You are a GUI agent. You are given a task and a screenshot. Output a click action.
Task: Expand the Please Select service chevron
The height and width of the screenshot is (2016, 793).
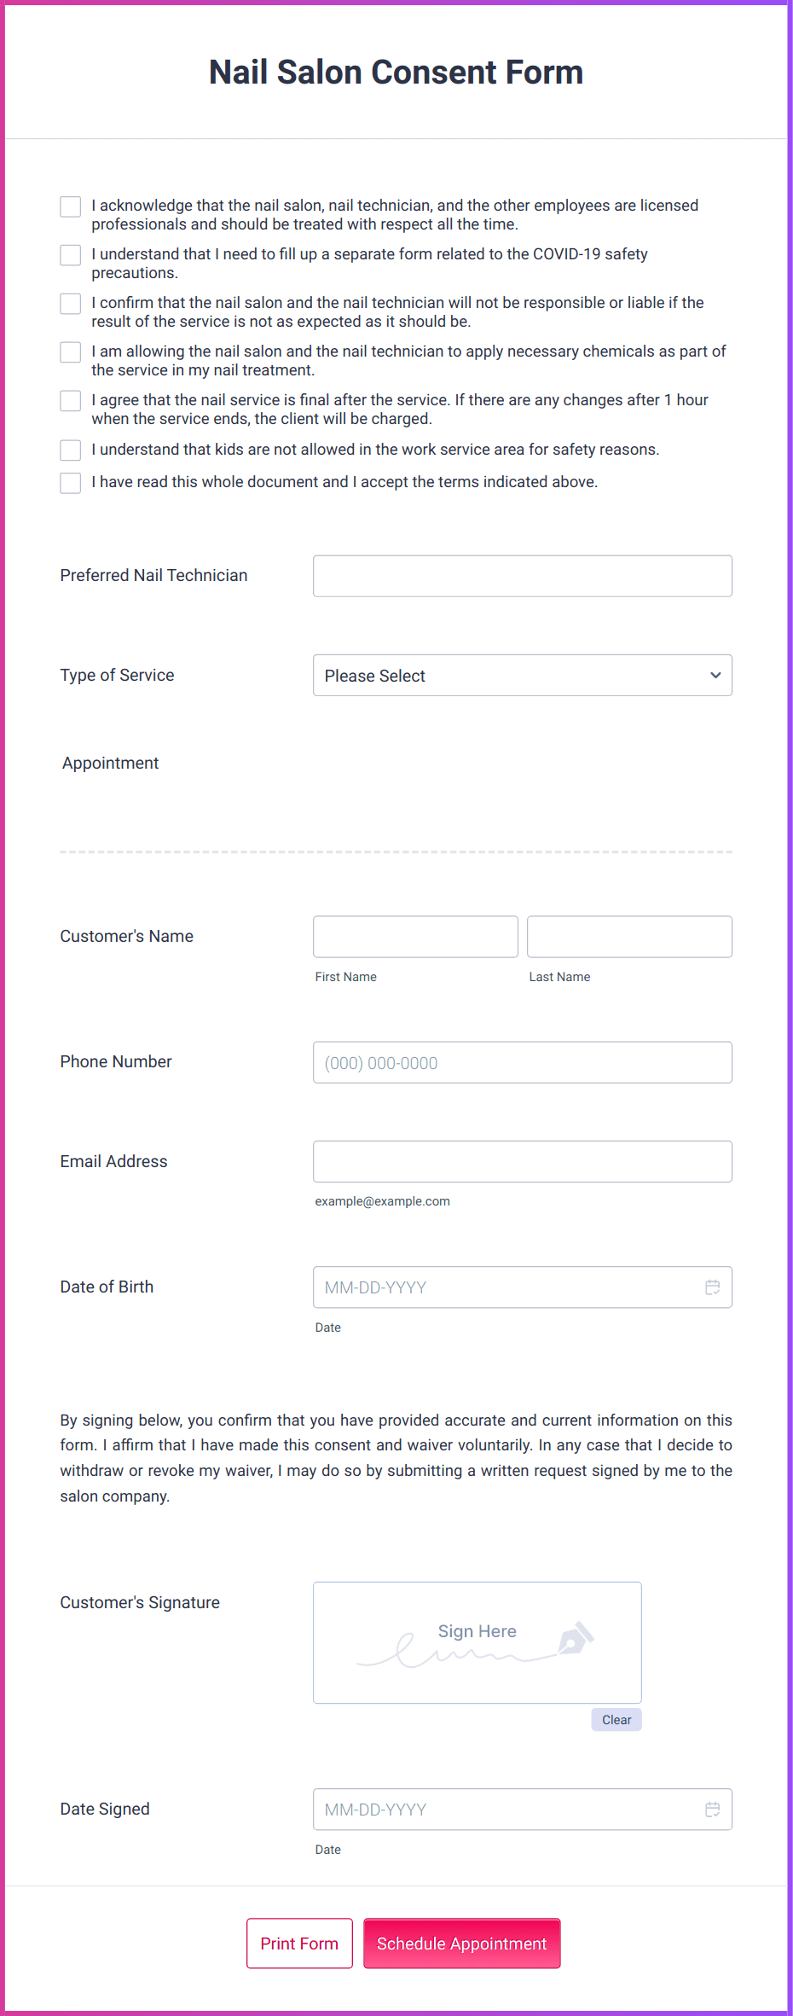point(715,675)
